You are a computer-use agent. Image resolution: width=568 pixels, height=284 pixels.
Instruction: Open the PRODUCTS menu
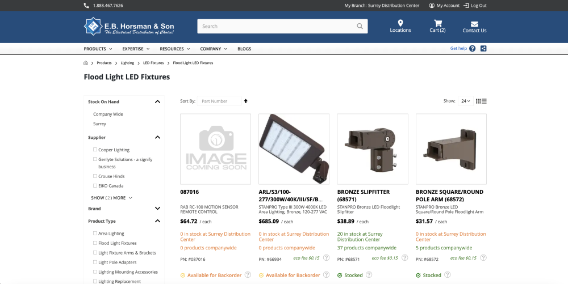(x=98, y=49)
